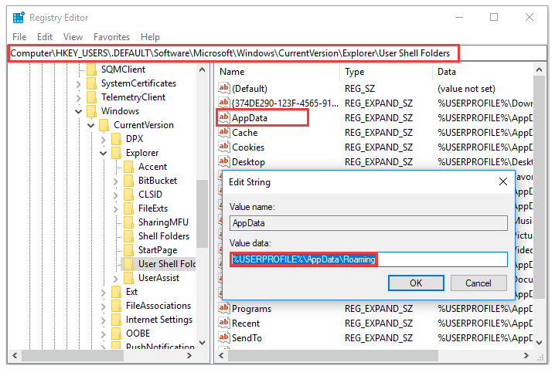
Task: Select the SystemCertificates folder icon
Action: [x=92, y=83]
